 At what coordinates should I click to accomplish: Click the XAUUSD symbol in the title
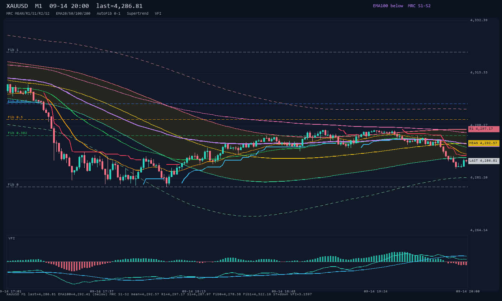pos(17,6)
